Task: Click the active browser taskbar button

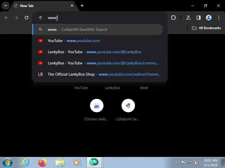Action: [94, 162]
